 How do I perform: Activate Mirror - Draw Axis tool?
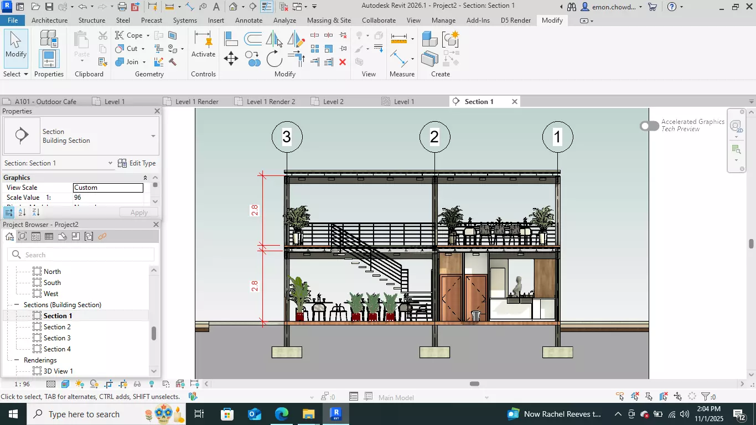click(x=296, y=38)
